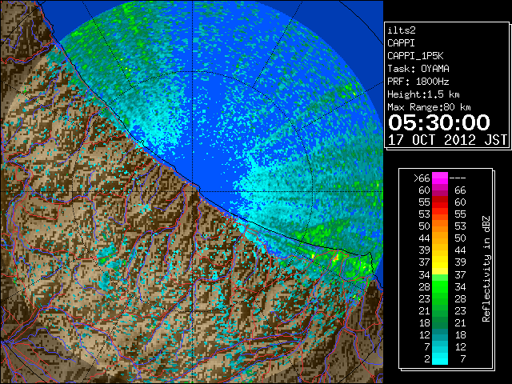This screenshot has width=512, height=384.
Task: Click the '>66' legend label
Action: (422, 178)
